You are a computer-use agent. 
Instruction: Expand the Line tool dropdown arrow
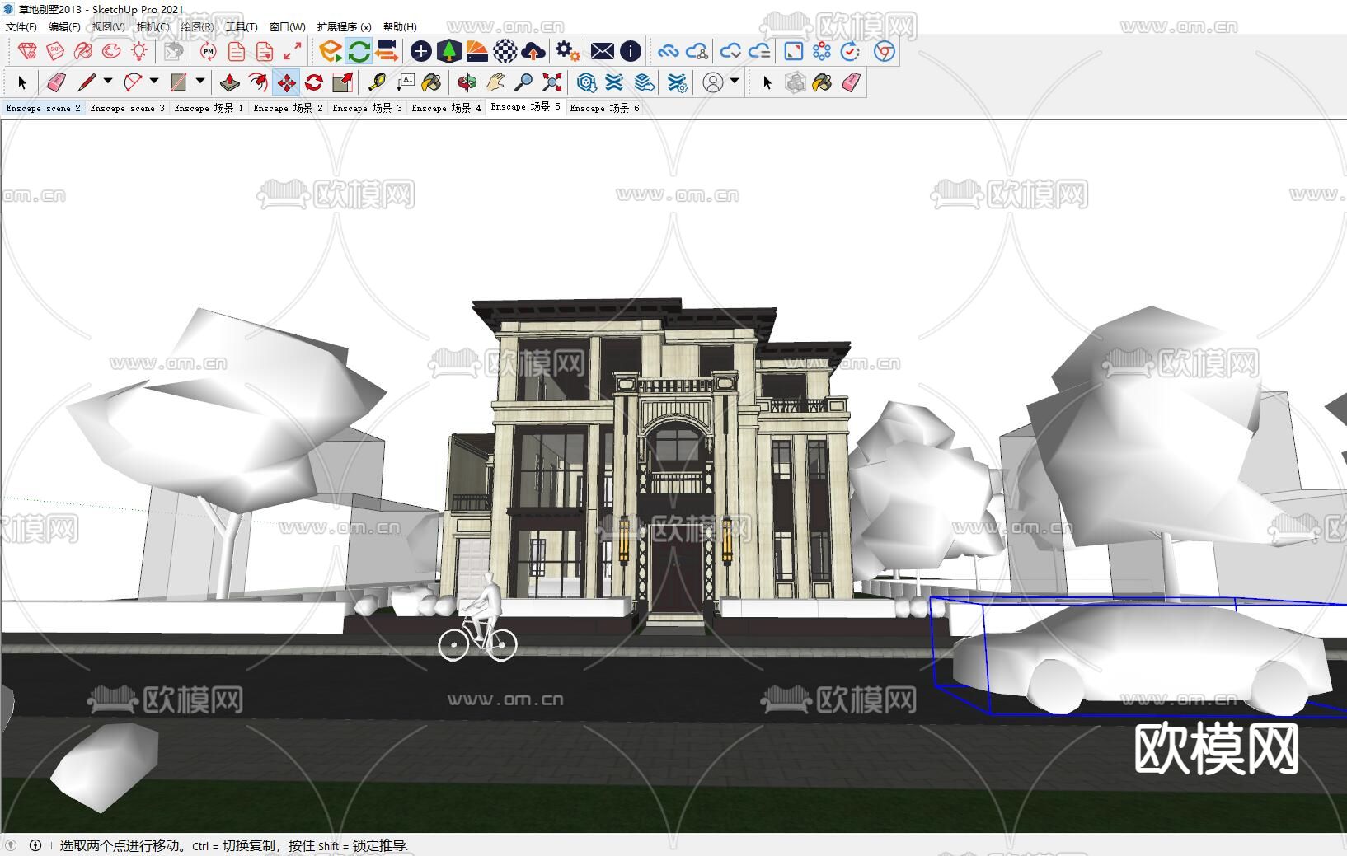[x=107, y=81]
